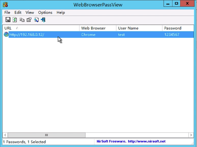Sort by the Web Browser column header

[98, 28]
